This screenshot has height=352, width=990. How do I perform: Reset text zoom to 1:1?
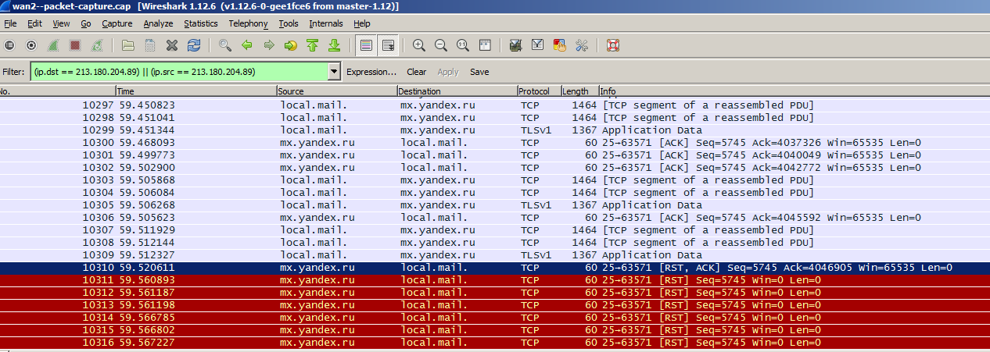click(462, 45)
